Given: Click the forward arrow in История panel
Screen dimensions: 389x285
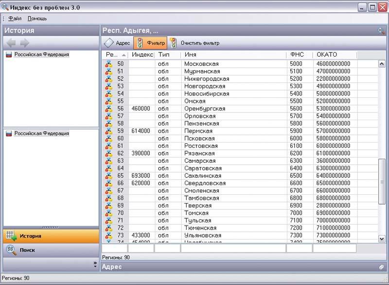Looking at the screenshot, I should (x=24, y=43).
